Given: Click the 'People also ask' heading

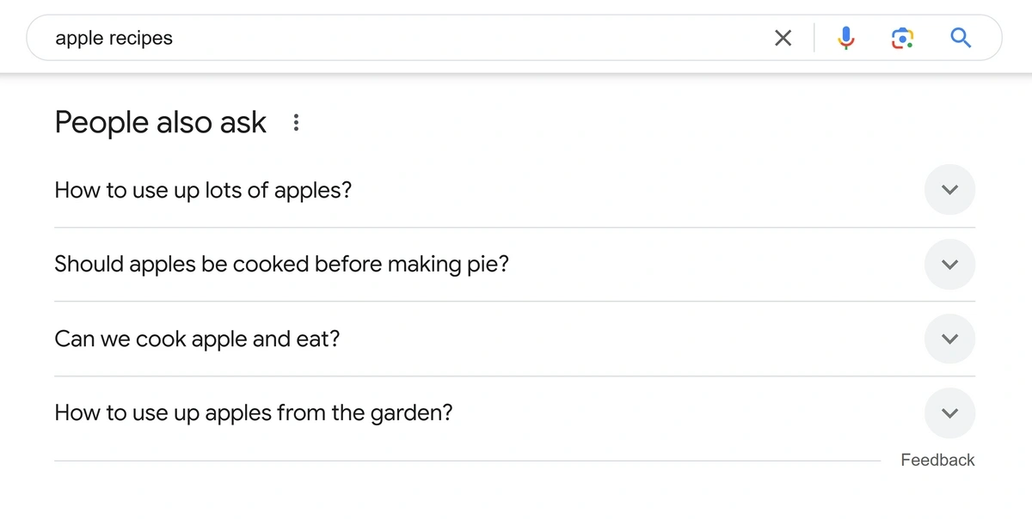Looking at the screenshot, I should coord(160,122).
